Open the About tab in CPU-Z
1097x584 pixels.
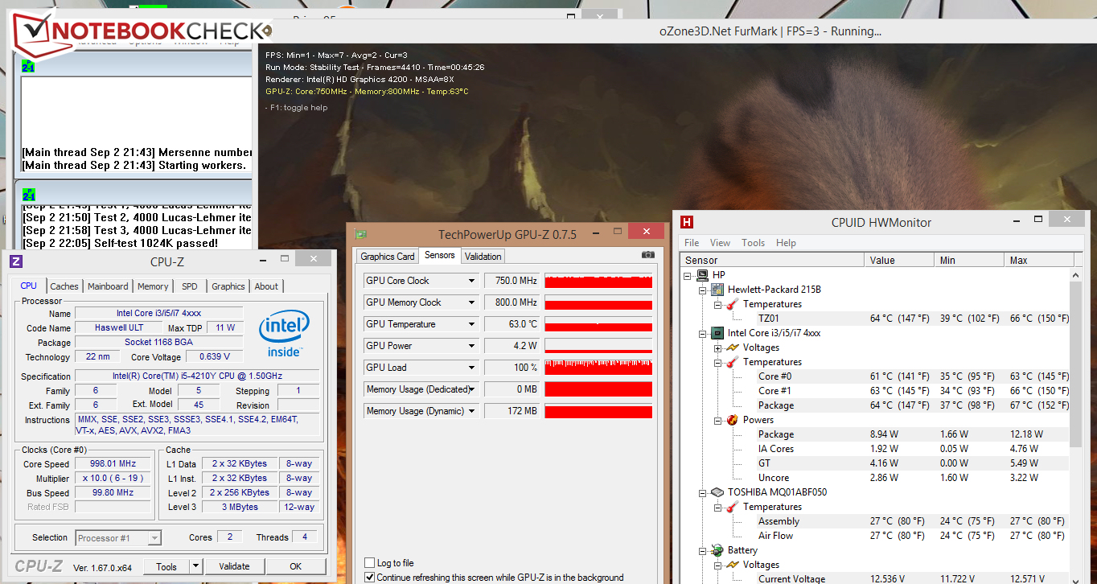tap(266, 286)
